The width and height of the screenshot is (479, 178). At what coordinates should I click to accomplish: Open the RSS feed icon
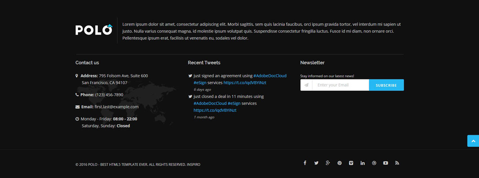click(x=397, y=163)
